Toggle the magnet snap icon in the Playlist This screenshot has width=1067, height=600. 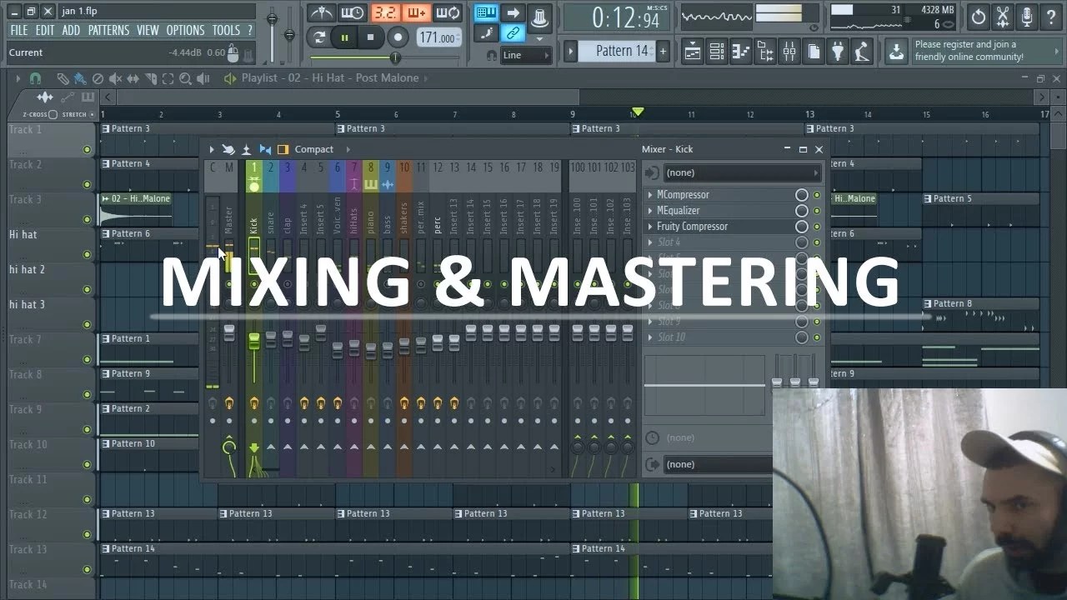tap(36, 79)
